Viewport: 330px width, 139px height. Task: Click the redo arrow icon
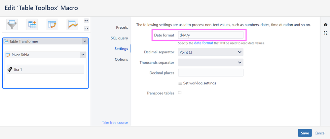(x=86, y=28)
